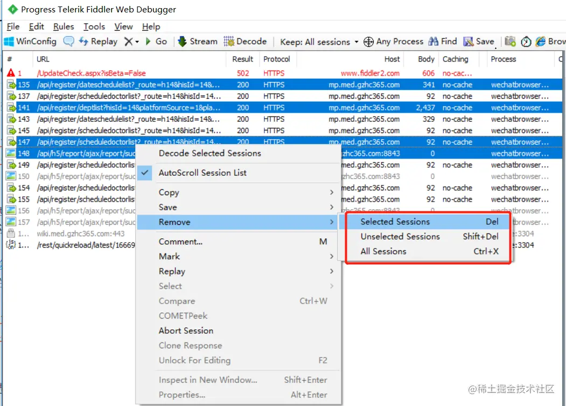Image resolution: width=566 pixels, height=406 pixels.
Task: Click session 137 icon
Action: click(x=11, y=96)
